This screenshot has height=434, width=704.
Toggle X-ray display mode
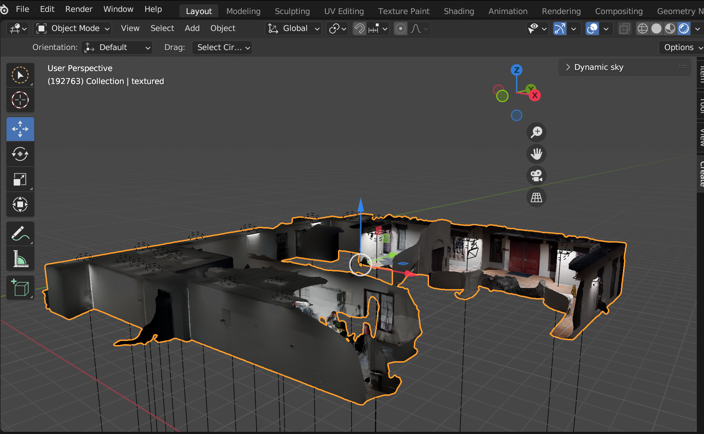(x=625, y=28)
